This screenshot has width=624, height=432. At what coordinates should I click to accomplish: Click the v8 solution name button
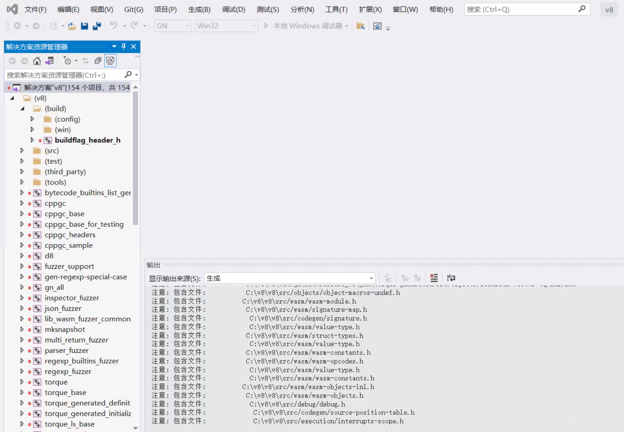(x=609, y=10)
